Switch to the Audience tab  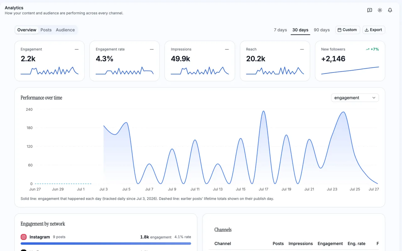point(65,30)
